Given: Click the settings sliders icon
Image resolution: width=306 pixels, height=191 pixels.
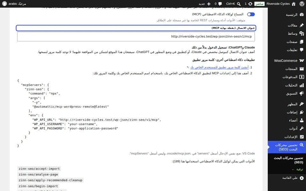Looking at the screenshot, I should [302, 137].
